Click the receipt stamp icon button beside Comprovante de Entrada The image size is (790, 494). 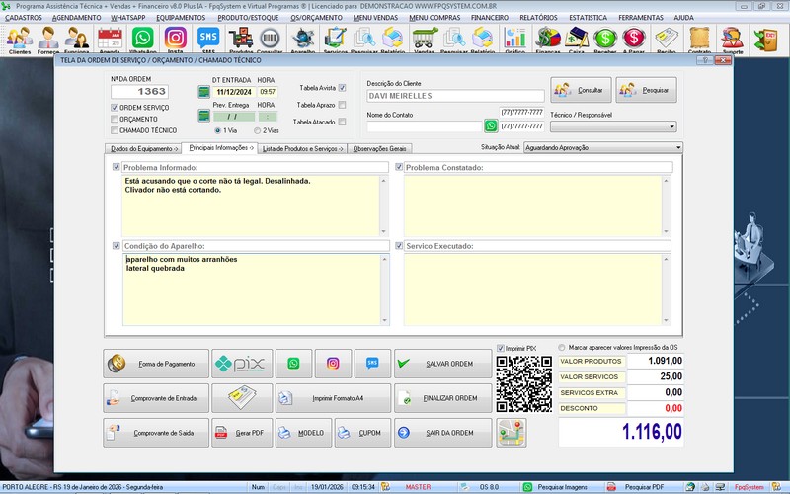coord(242,398)
